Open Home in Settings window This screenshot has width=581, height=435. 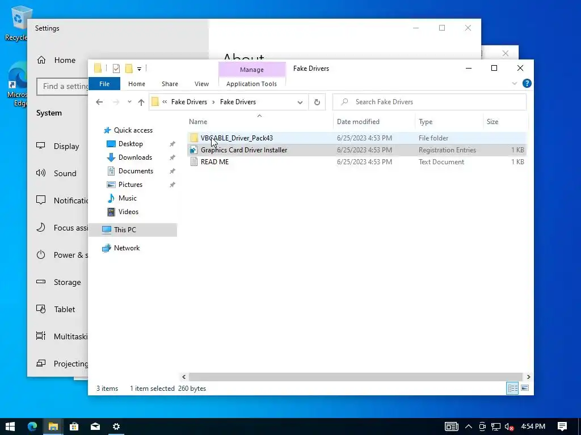tap(57, 60)
